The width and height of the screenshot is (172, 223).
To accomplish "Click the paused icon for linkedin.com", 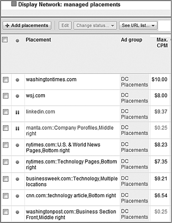I will (x=17, y=112).
